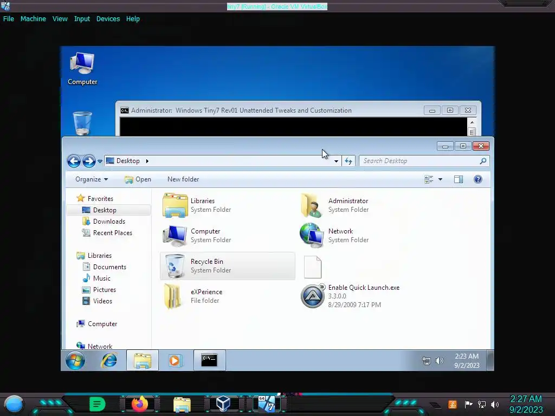Launch Internet Explorer from guest taskbar
The width and height of the screenshot is (555, 416).
click(109, 360)
